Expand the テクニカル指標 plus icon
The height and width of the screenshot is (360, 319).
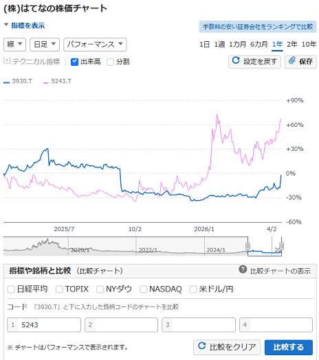[7, 61]
